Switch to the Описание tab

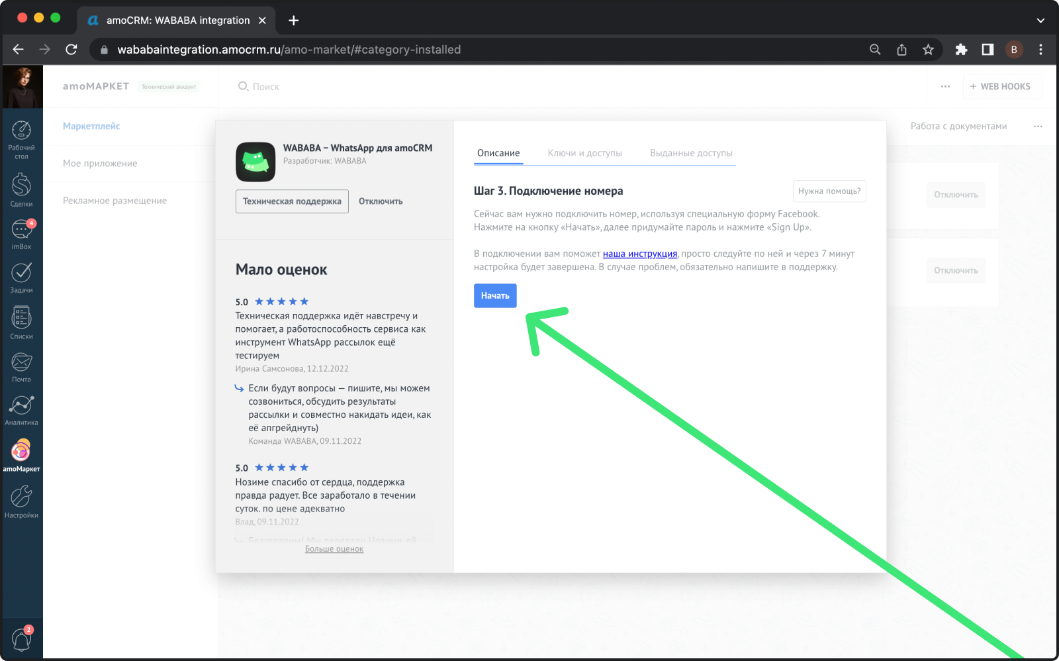click(x=498, y=153)
